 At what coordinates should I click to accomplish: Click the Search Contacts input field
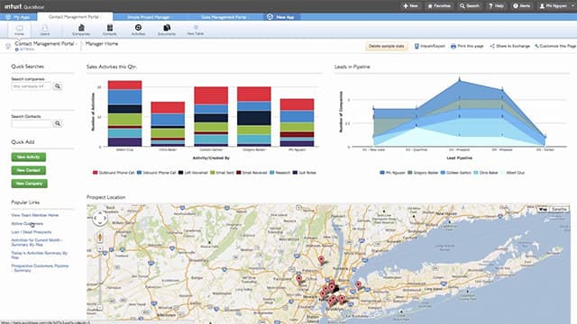pos(32,123)
